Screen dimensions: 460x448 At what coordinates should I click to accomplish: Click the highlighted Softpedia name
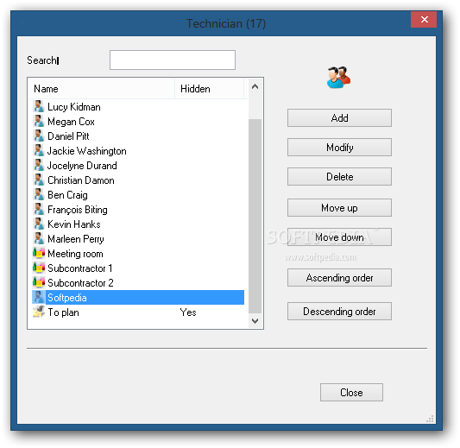pyautogui.click(x=67, y=298)
